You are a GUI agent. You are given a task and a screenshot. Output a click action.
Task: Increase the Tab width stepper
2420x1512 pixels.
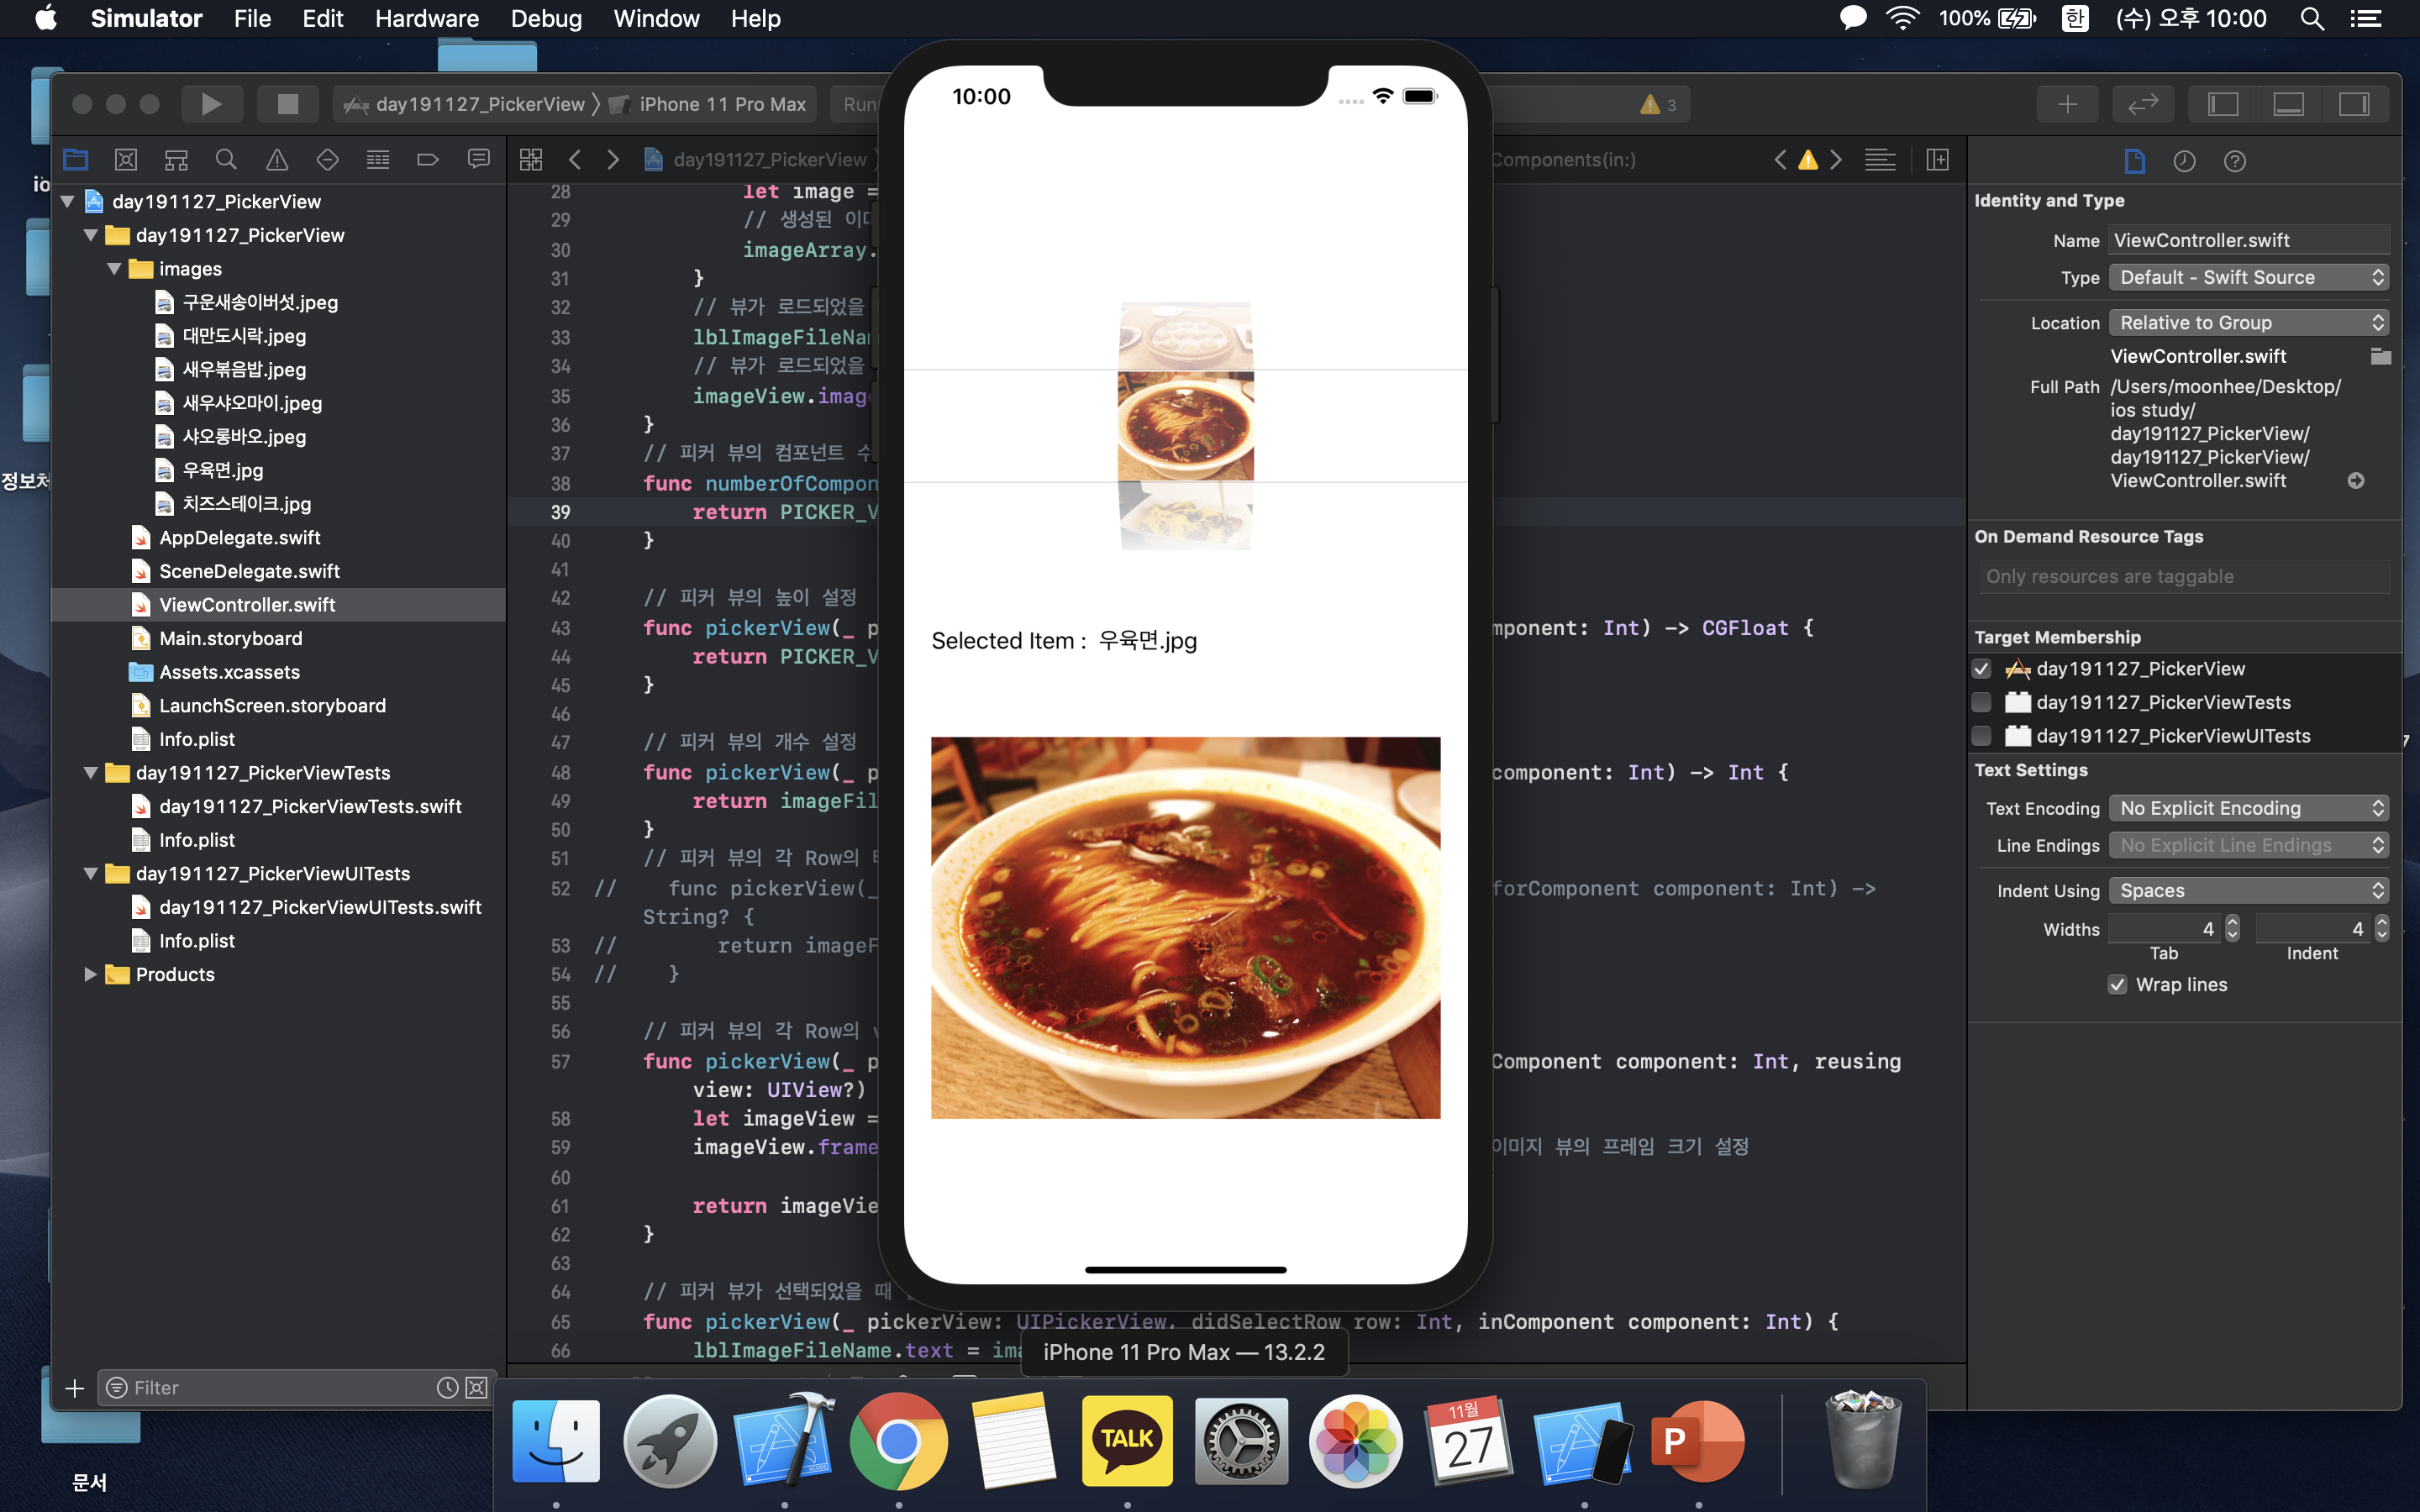(2232, 922)
